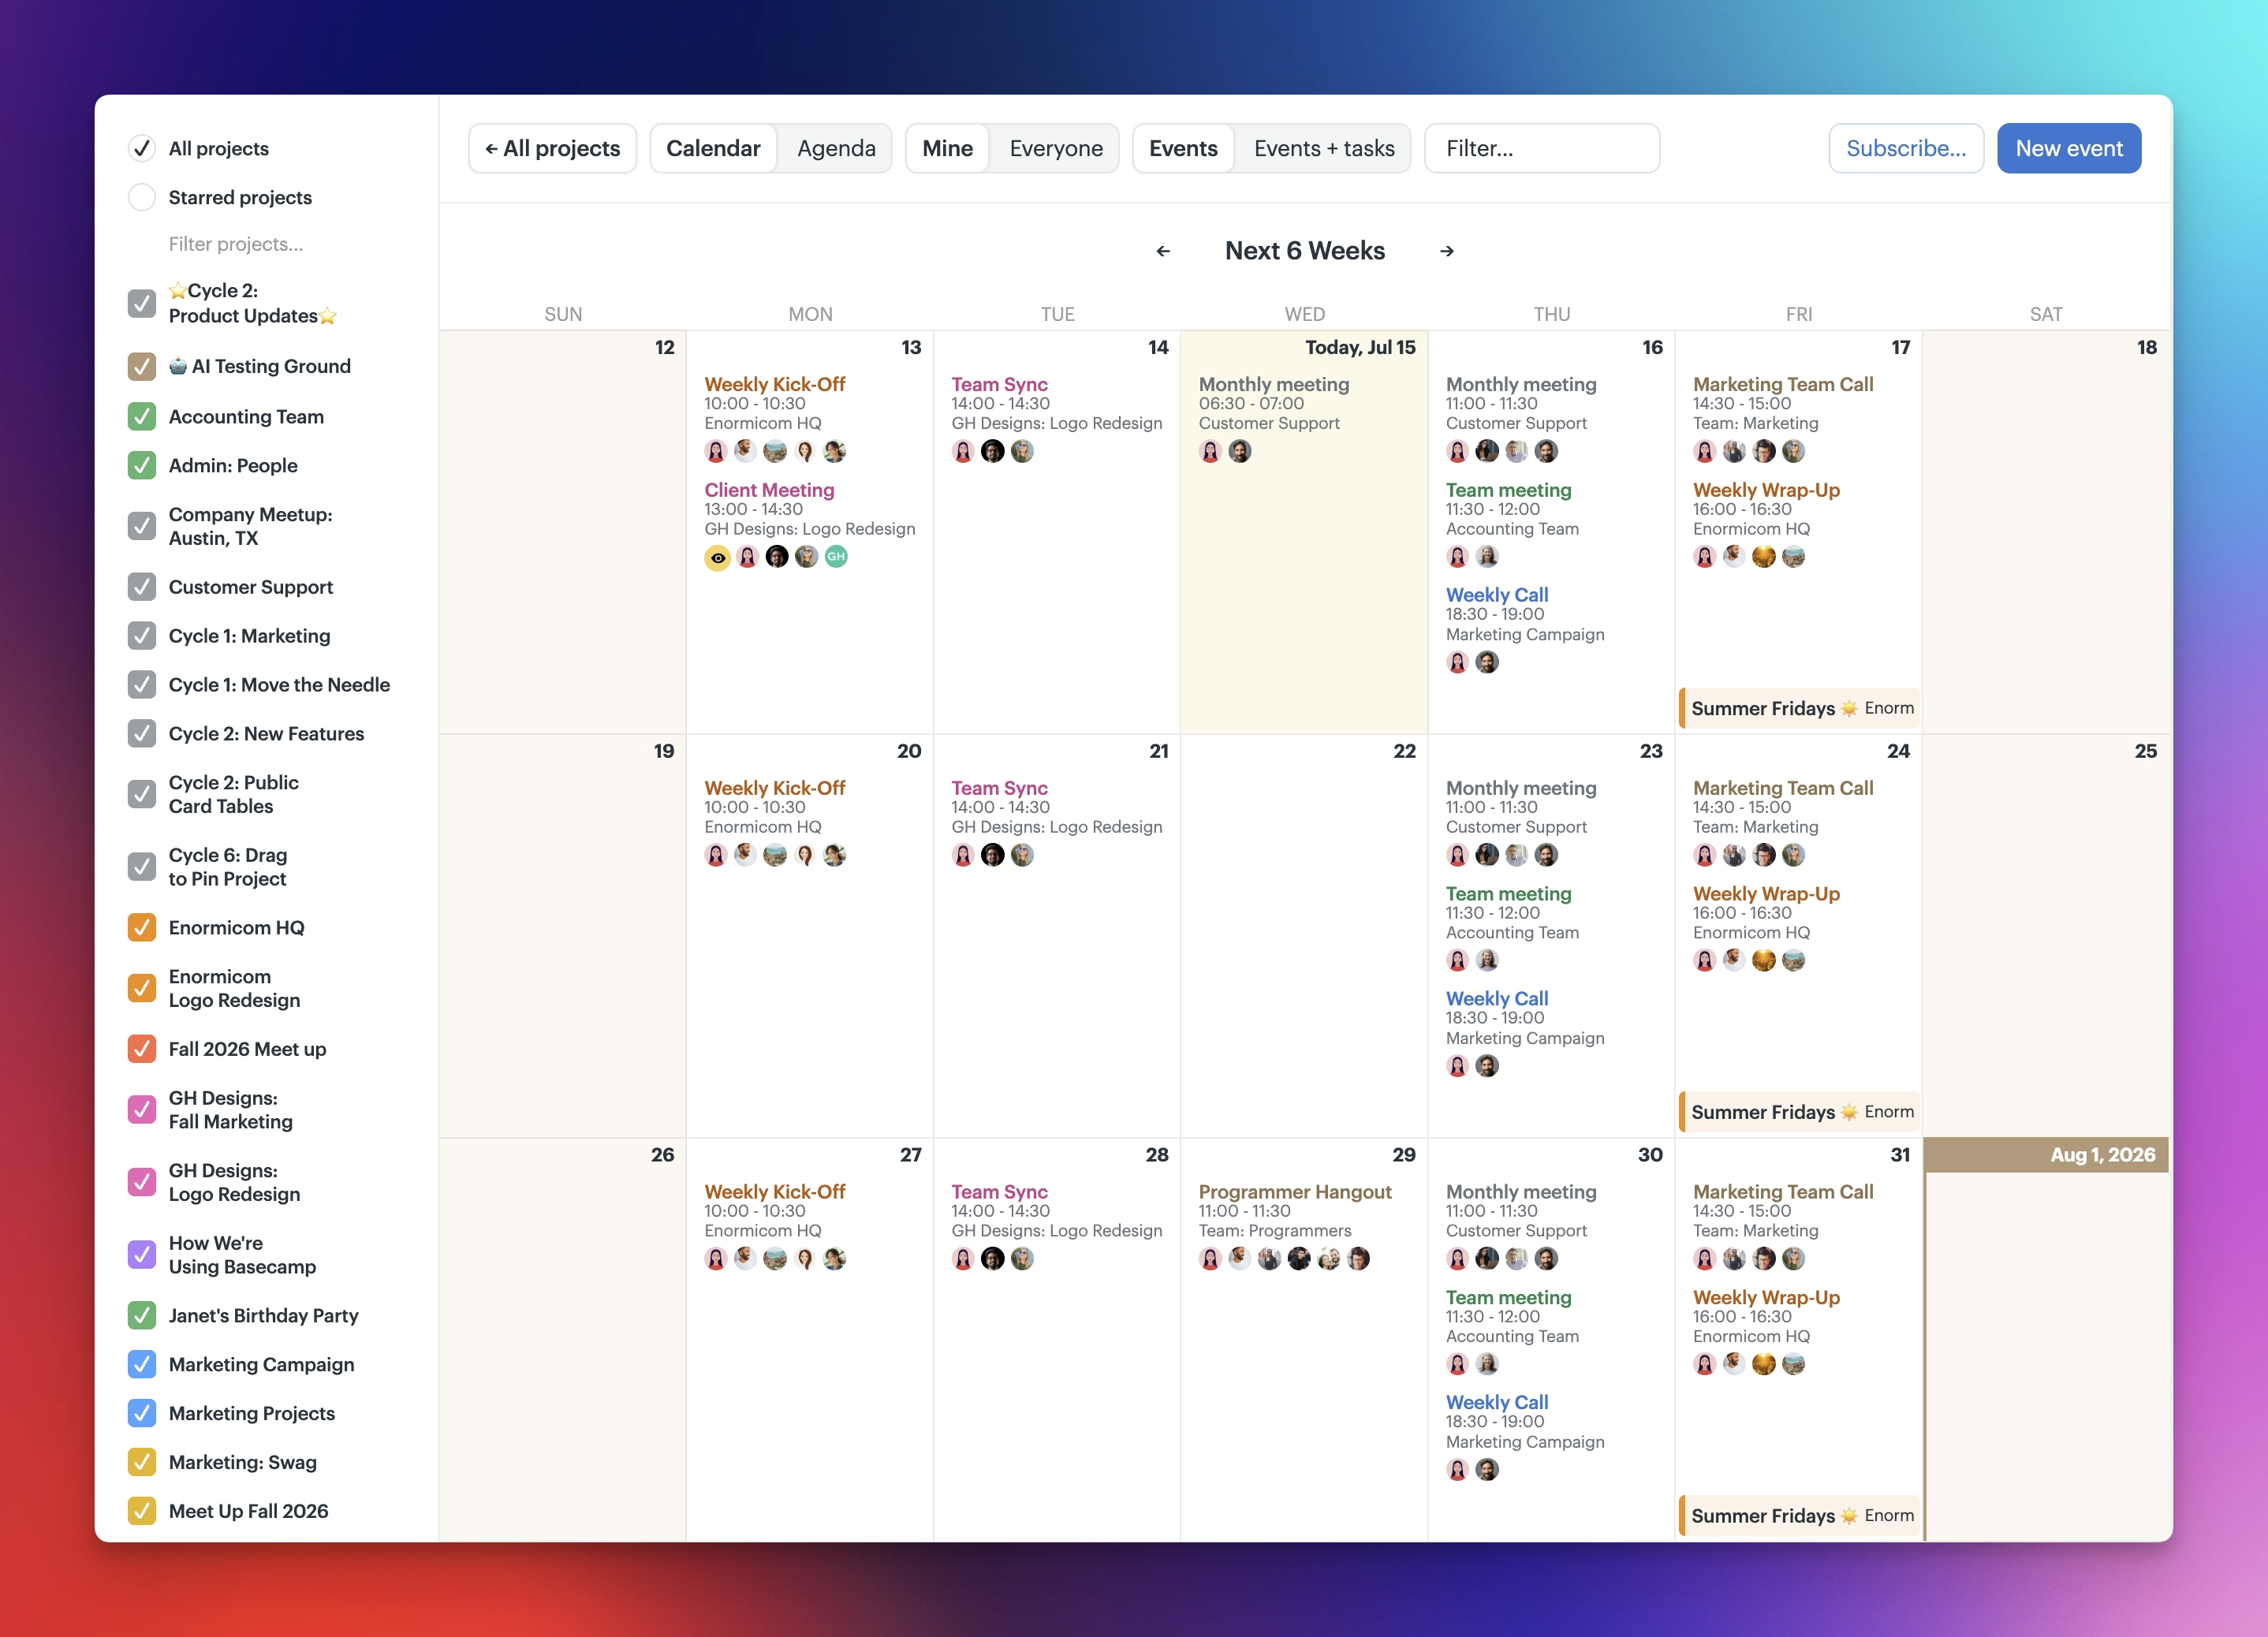Open Summer Fridays banner on July 17
The width and height of the screenshot is (2268, 1637).
[x=1800, y=708]
